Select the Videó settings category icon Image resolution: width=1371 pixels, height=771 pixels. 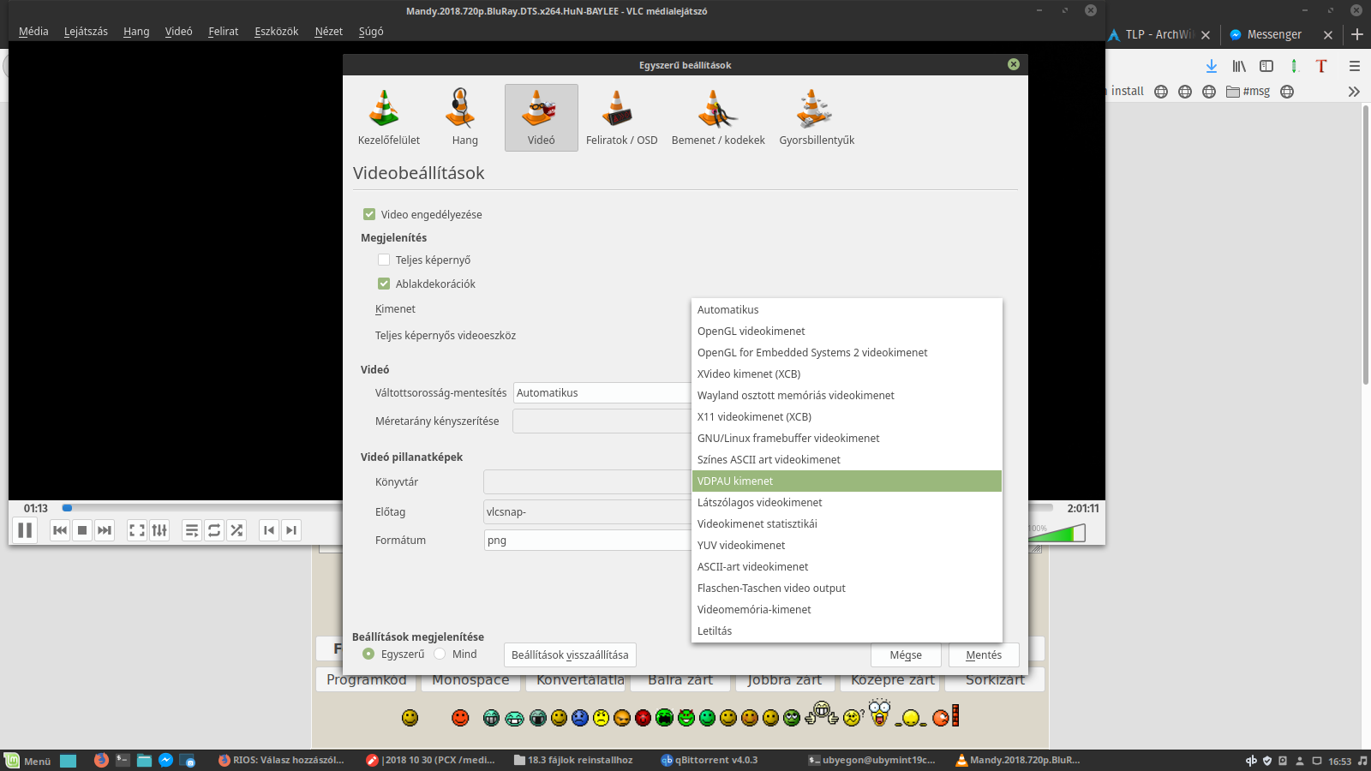542,118
